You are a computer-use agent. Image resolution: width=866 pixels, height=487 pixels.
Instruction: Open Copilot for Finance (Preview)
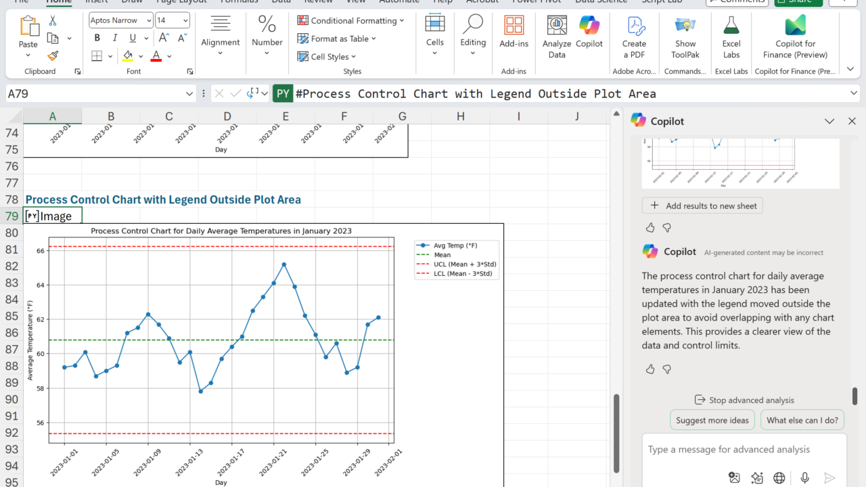795,37
